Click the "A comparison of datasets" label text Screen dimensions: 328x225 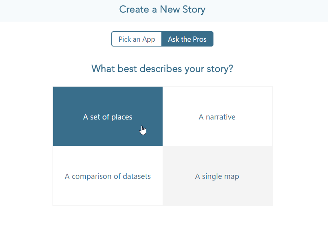(108, 176)
